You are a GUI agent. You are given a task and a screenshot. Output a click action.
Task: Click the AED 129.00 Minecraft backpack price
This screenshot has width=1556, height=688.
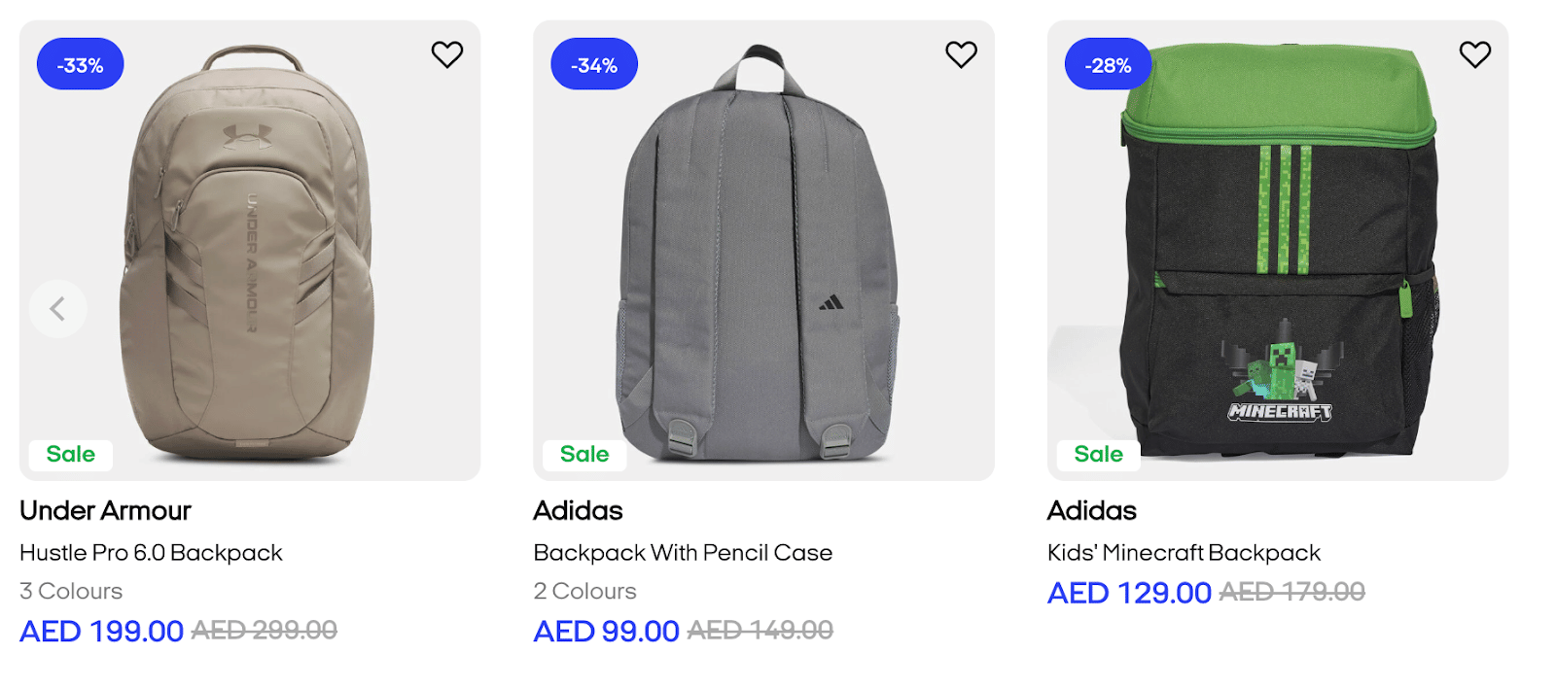pos(1129,593)
